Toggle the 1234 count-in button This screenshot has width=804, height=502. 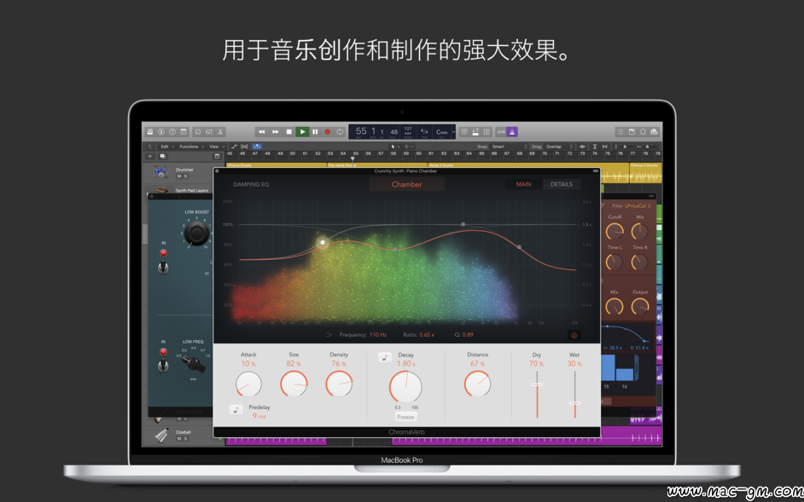coord(501,131)
